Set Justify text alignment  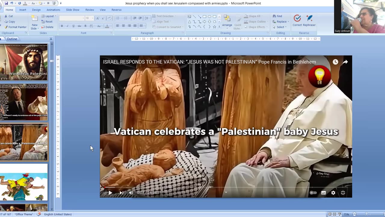135,26
